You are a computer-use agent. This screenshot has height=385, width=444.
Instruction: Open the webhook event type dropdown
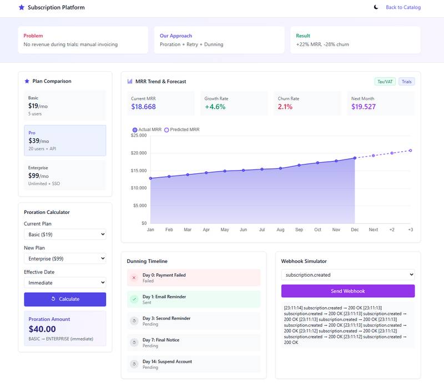(347, 274)
